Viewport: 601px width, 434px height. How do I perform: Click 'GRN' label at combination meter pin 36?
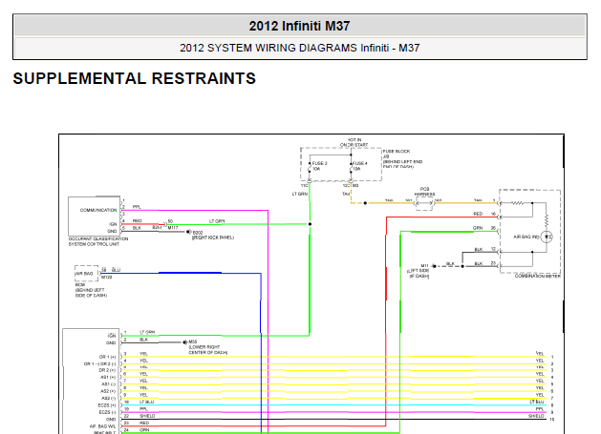pos(478,228)
